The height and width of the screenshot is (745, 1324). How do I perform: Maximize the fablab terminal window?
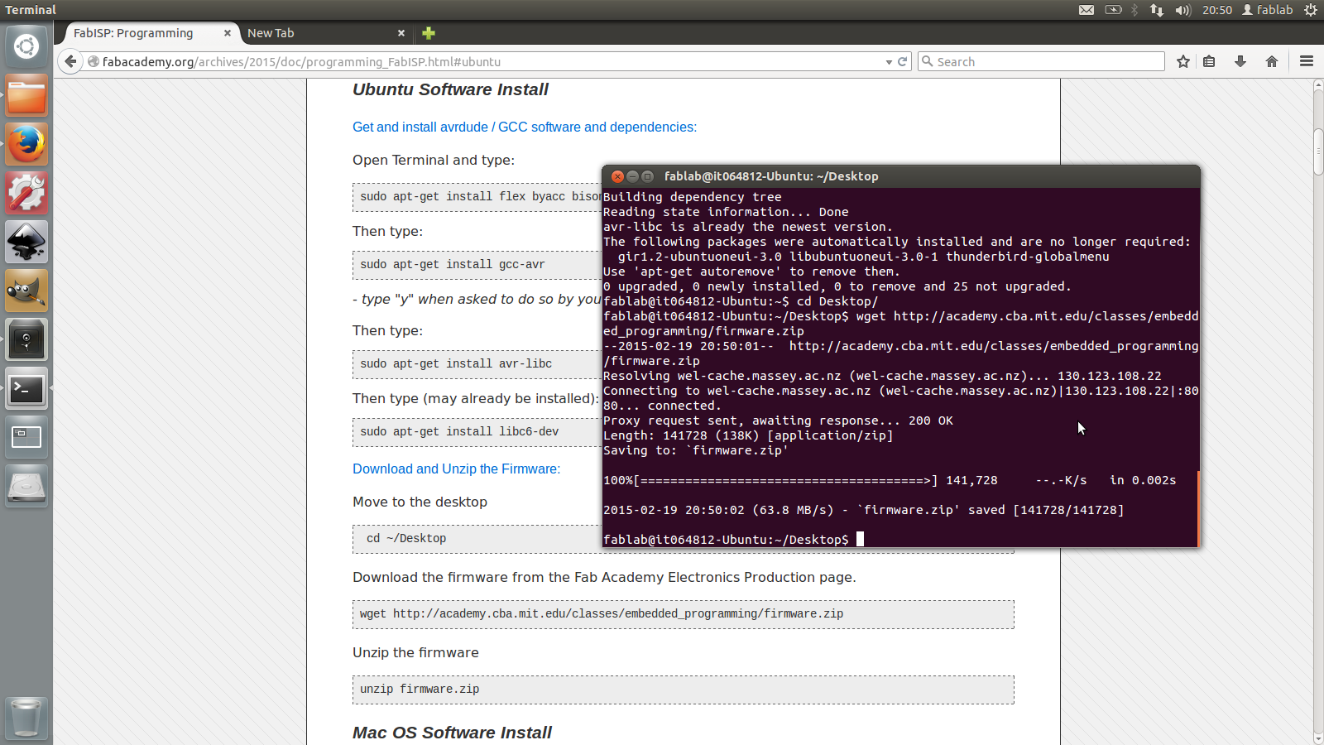pyautogui.click(x=647, y=176)
